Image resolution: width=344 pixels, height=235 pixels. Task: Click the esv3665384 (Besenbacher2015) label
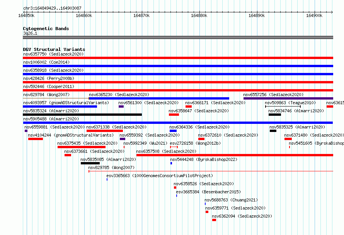208,192
